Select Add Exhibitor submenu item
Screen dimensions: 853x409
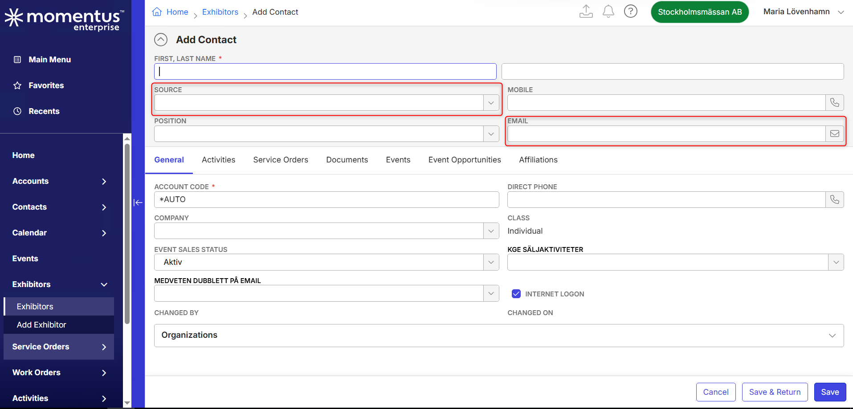tap(59, 325)
